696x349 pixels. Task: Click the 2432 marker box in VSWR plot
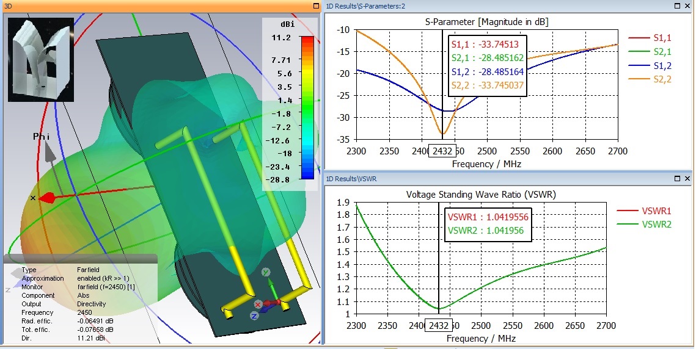(x=439, y=325)
